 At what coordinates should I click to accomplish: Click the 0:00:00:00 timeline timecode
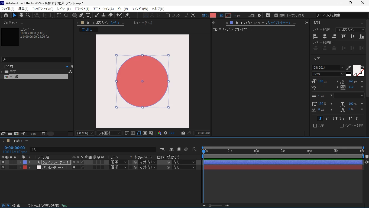pos(15,148)
